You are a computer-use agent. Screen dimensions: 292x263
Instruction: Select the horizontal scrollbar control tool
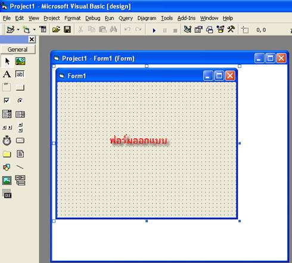pos(7,128)
